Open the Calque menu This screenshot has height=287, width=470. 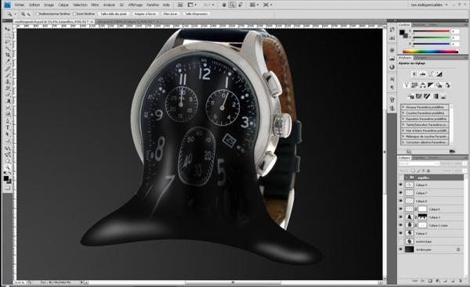pyautogui.click(x=63, y=5)
